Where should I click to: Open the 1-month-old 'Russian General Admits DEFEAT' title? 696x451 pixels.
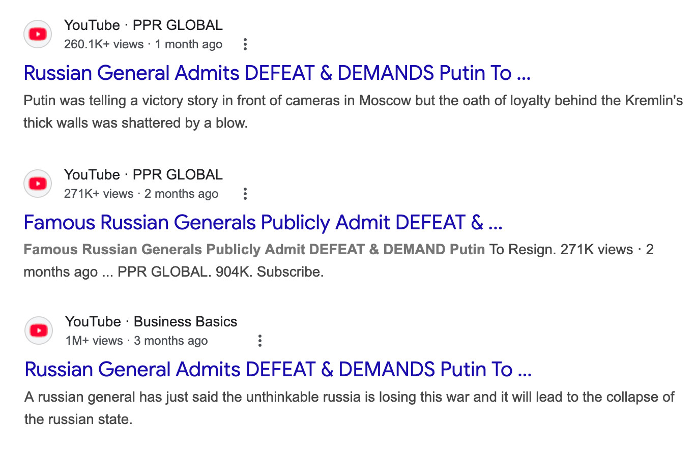[x=277, y=73]
